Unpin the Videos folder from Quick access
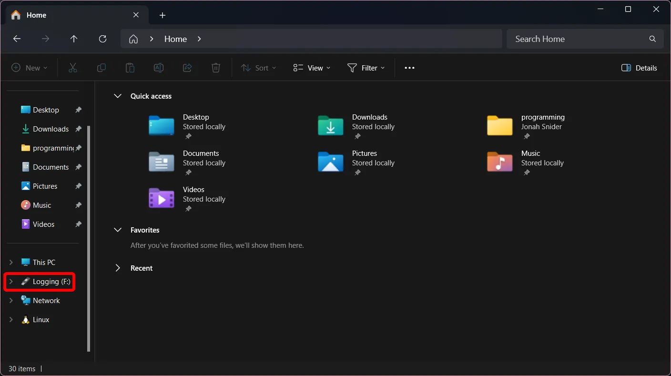Screen dimensions: 671x376 click(x=188, y=208)
